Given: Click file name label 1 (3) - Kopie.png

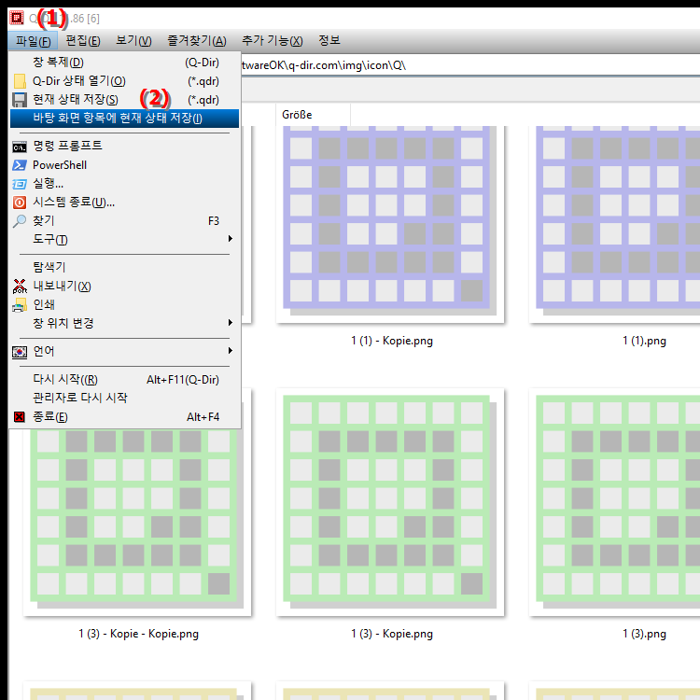Looking at the screenshot, I should click(x=392, y=634).
